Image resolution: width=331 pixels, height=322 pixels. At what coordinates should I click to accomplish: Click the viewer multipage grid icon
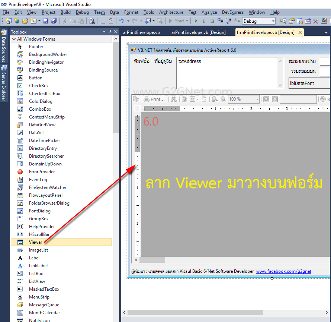(x=192, y=99)
